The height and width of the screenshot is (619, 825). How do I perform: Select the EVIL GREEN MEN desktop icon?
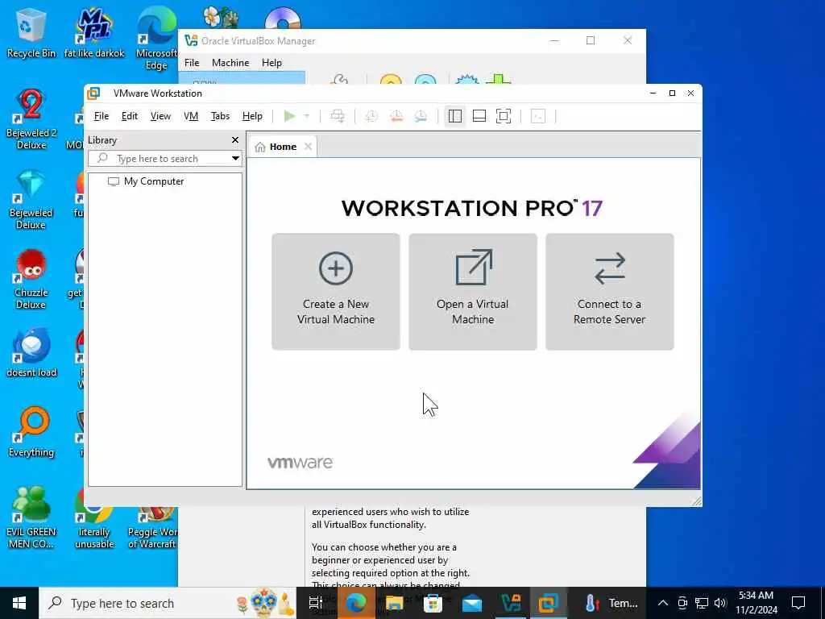pyautogui.click(x=31, y=517)
